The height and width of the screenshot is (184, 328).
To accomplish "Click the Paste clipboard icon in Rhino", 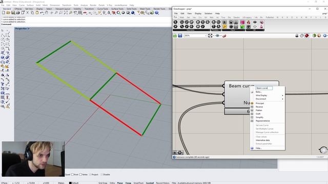I will click(x=37, y=13).
